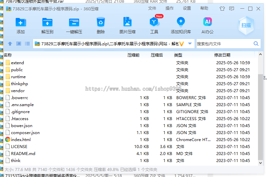The width and height of the screenshot is (267, 177).
Task: Select the LICENSE file
Action: [x=19, y=147]
